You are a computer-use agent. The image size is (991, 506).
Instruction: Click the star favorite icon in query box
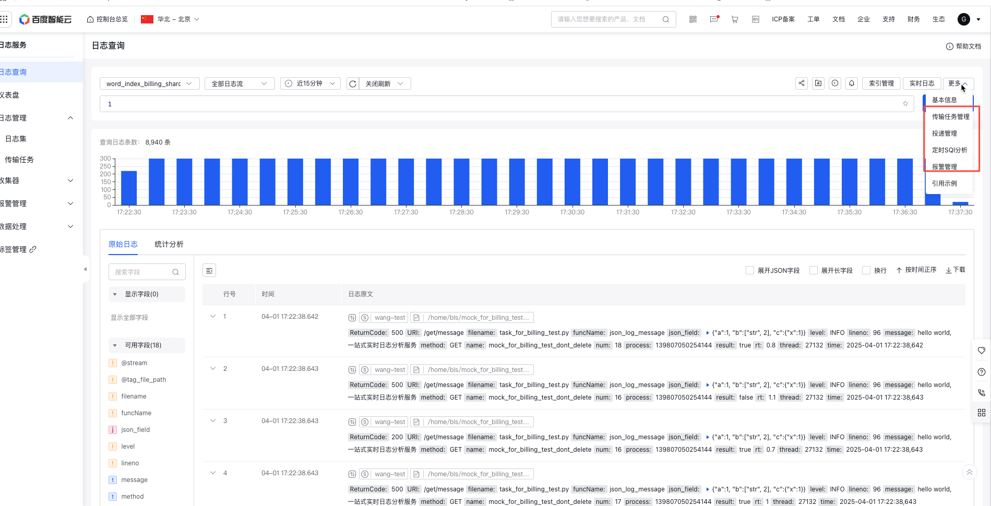tap(905, 104)
